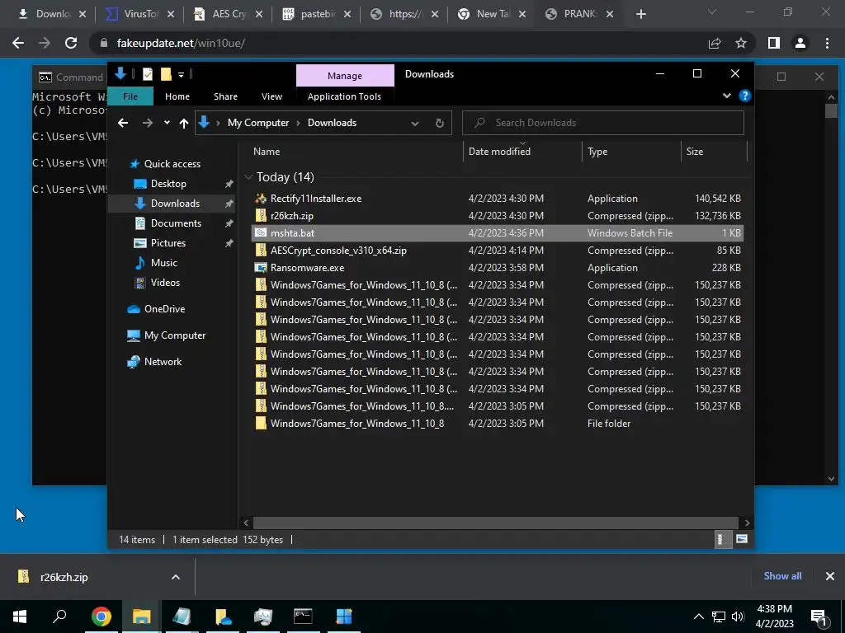Screen dimensions: 845x633
Task: Open address bar history dropdown
Action: point(415,124)
